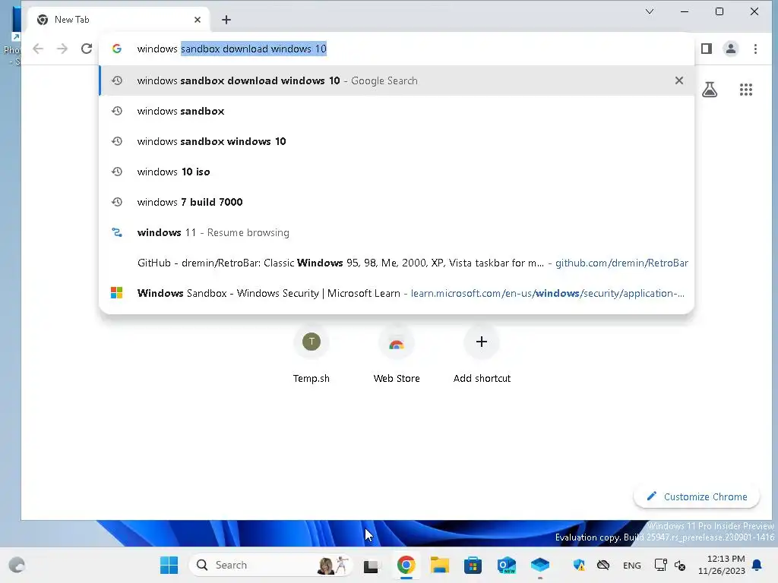Close the New Tab tab
The width and height of the screenshot is (778, 583).
(198, 20)
